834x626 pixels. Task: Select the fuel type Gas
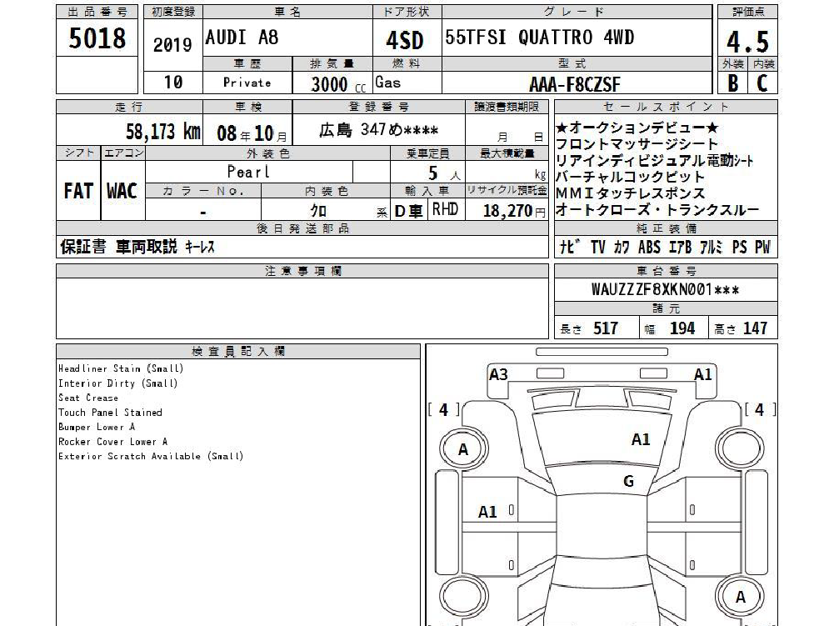coord(387,83)
